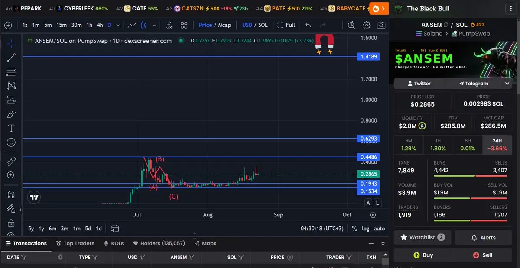
Task: Open the Twitter link
Action: [x=419, y=84]
